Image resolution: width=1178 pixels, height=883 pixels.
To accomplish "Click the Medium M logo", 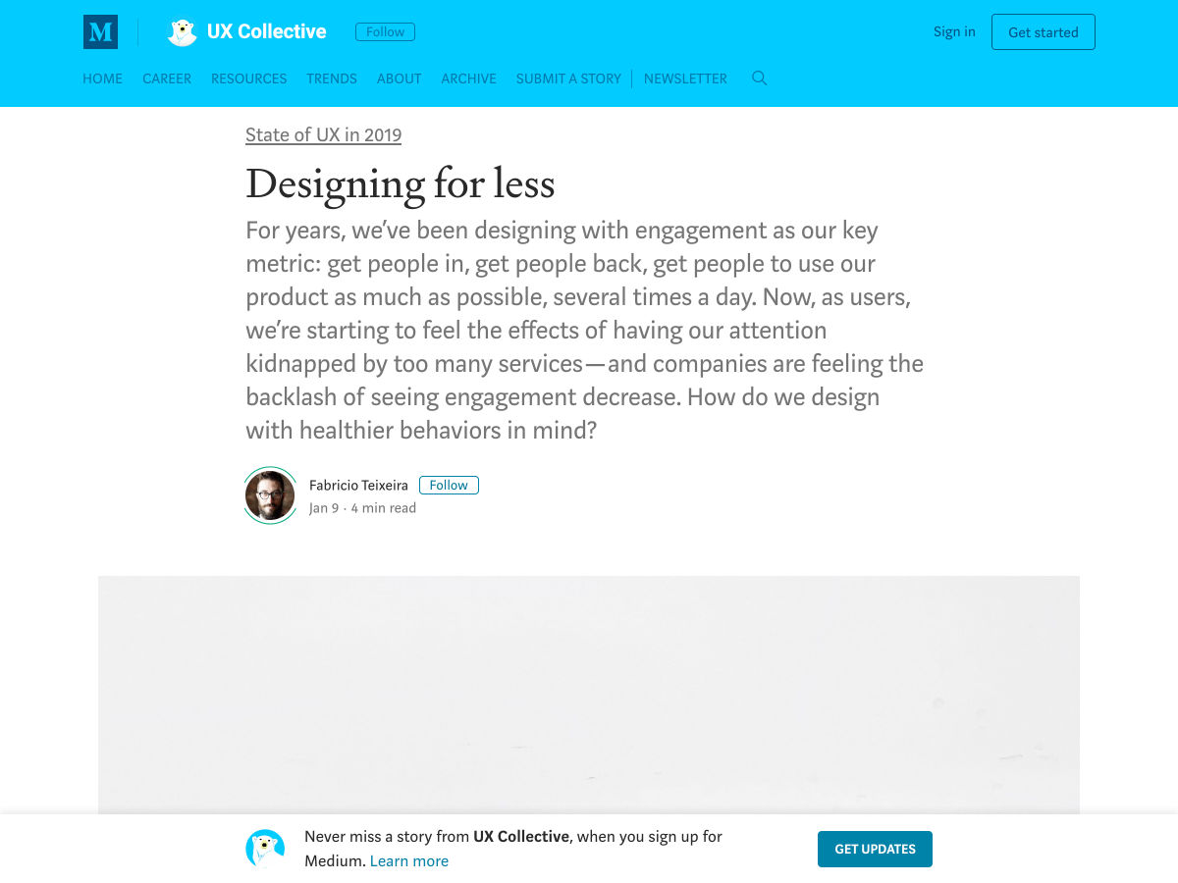I will click(x=100, y=32).
